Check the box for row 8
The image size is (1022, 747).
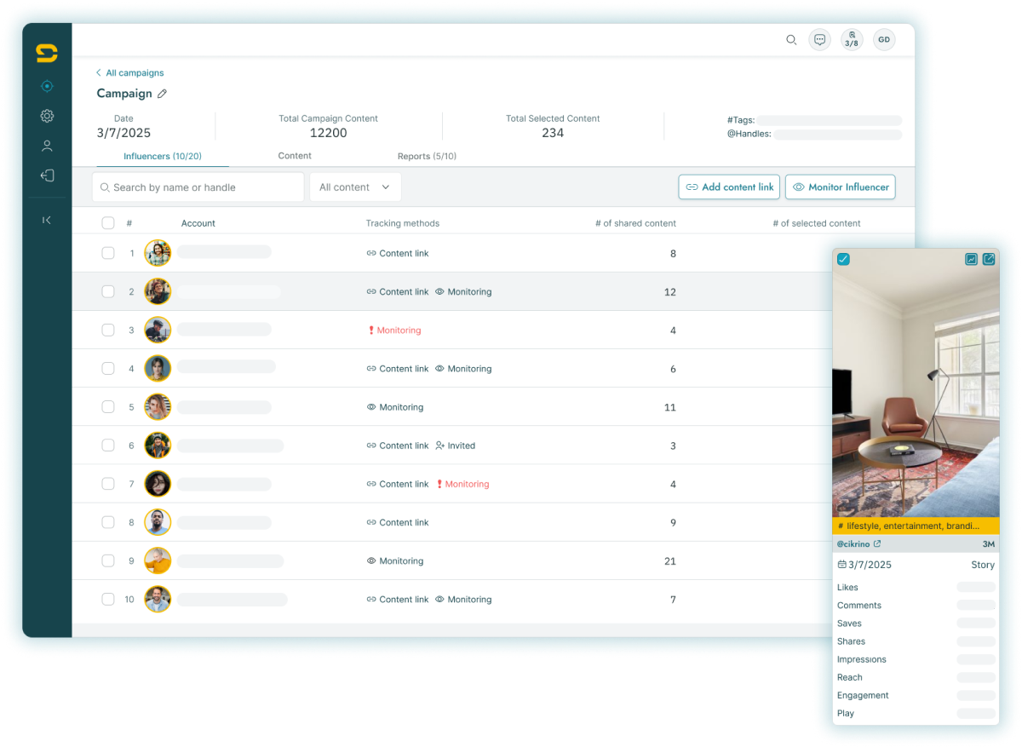point(108,522)
